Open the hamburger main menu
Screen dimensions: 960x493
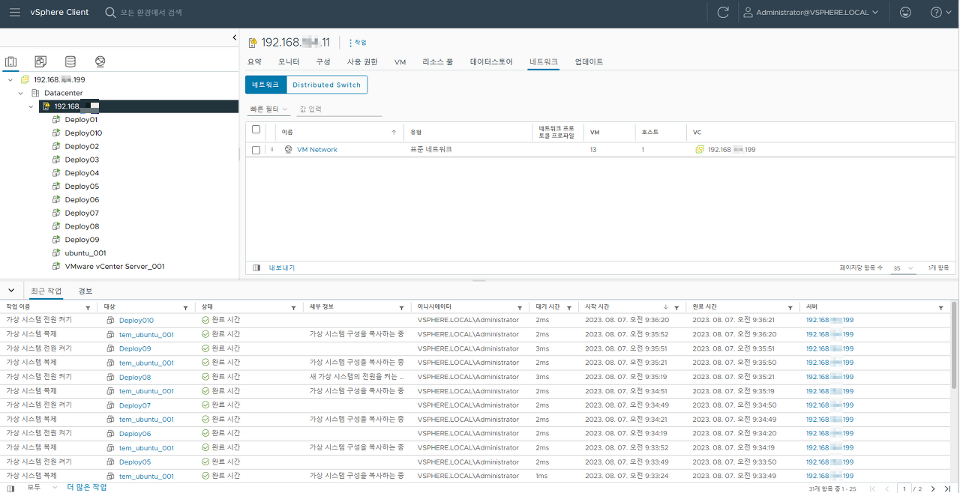[15, 12]
